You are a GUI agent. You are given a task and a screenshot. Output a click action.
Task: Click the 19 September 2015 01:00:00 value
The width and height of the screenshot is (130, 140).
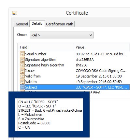point(99,76)
